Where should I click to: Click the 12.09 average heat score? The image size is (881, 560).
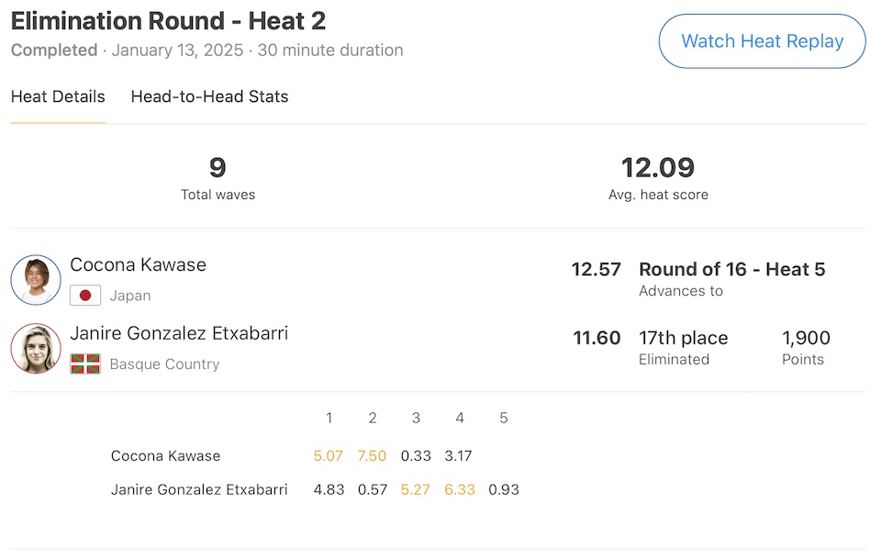658,168
